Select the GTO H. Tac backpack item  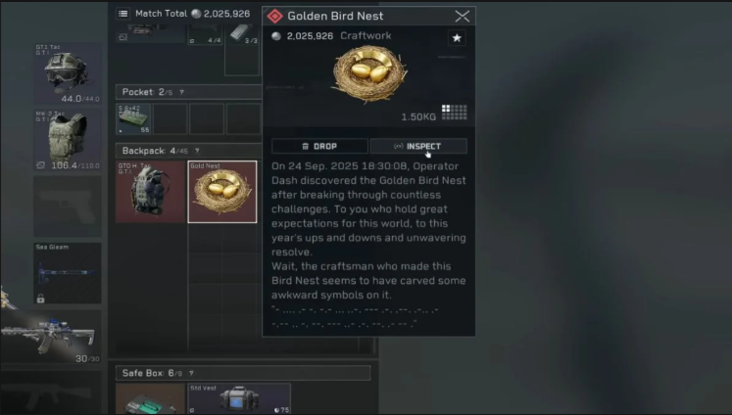[150, 192]
